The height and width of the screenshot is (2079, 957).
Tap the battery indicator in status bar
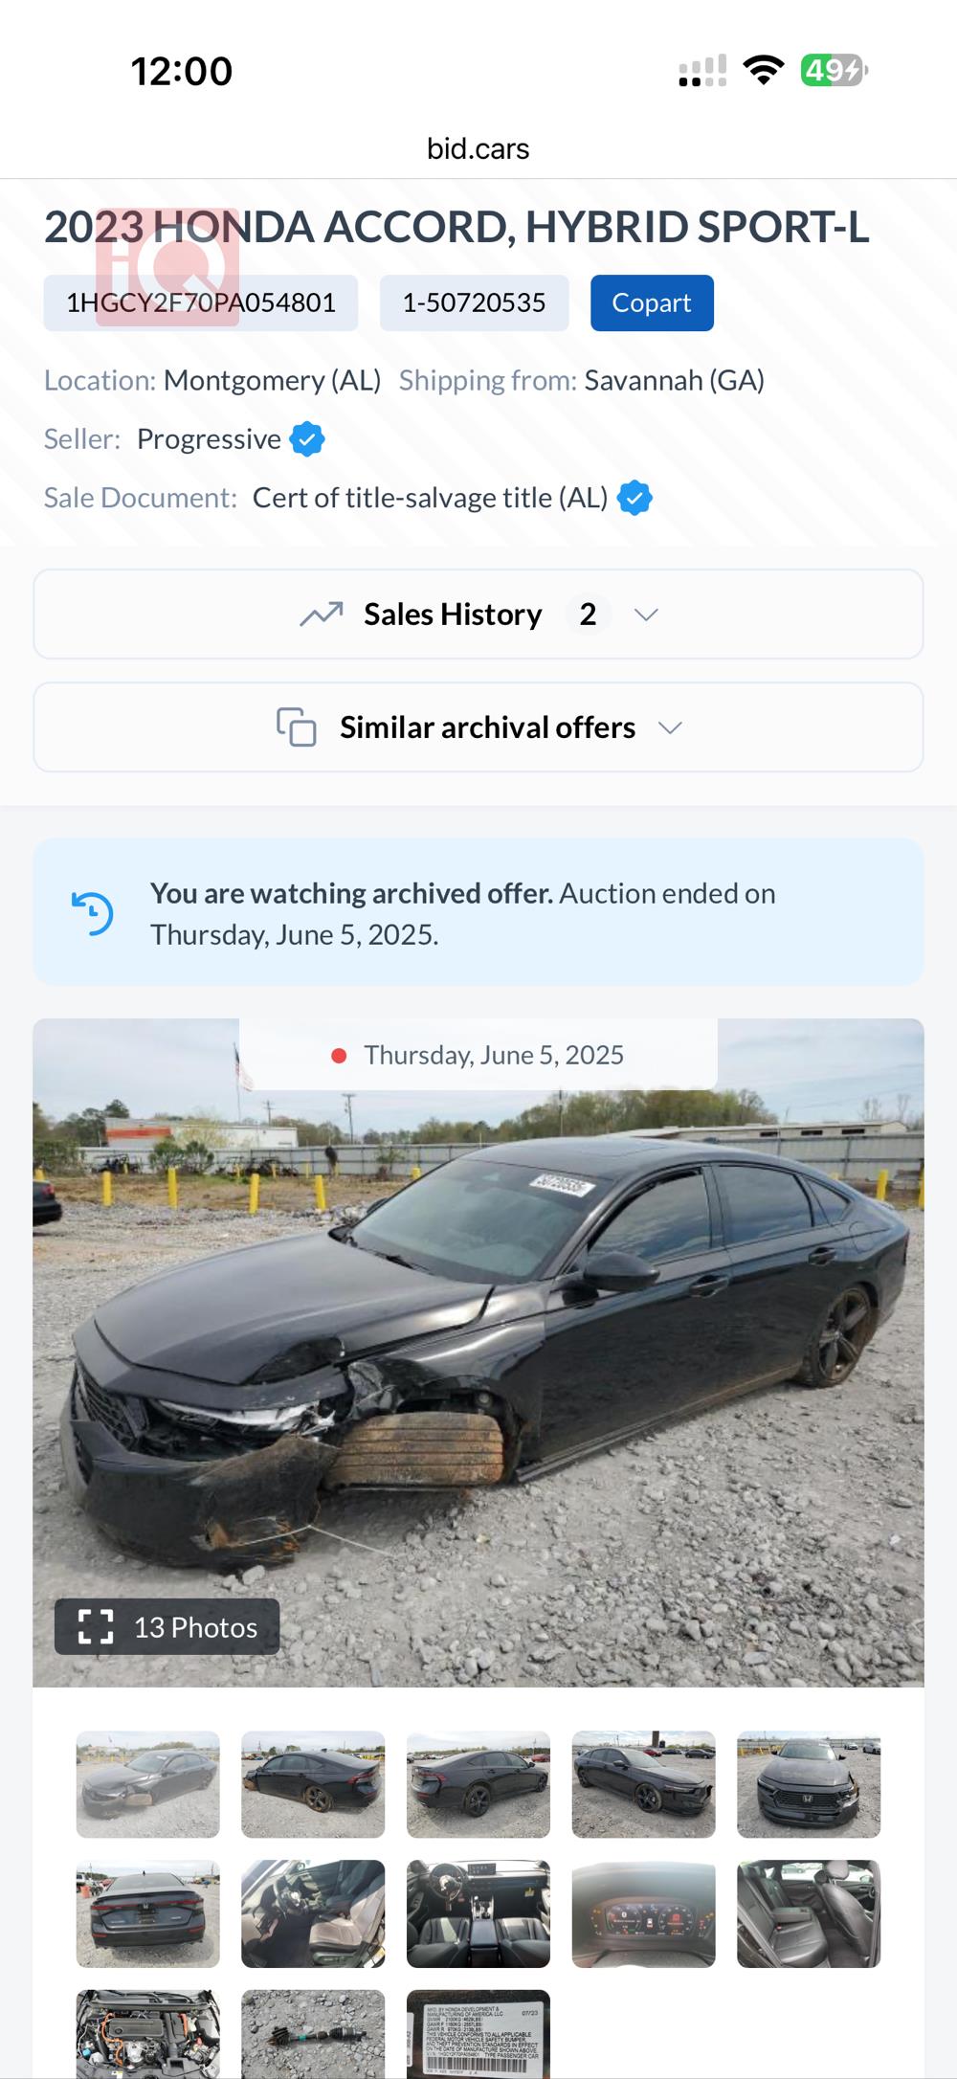pyautogui.click(x=834, y=71)
